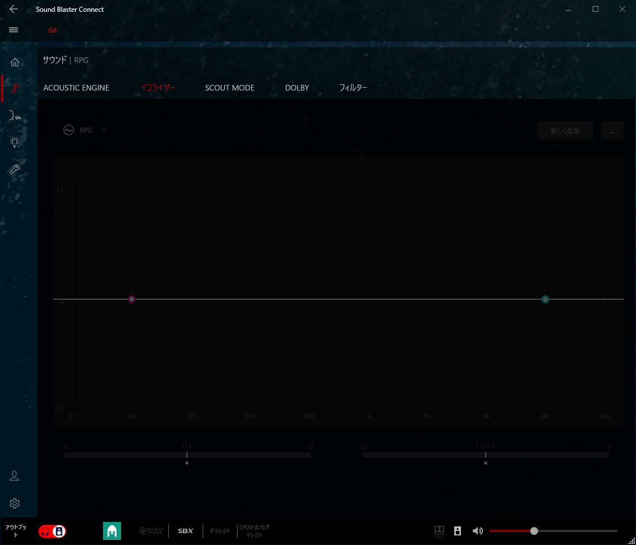Open the more options '...' button
The width and height of the screenshot is (636, 545).
612,131
